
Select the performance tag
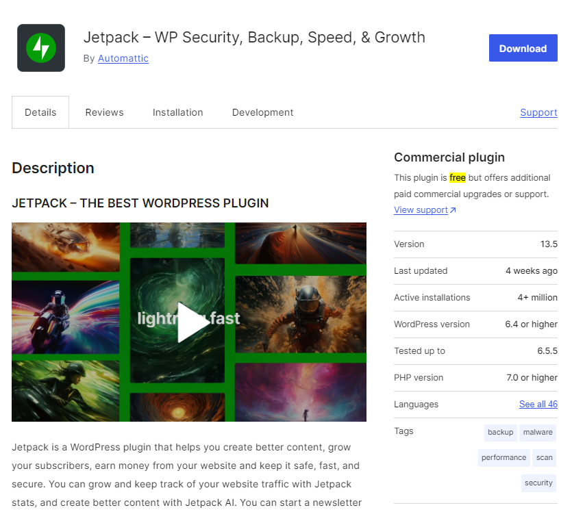(x=503, y=458)
